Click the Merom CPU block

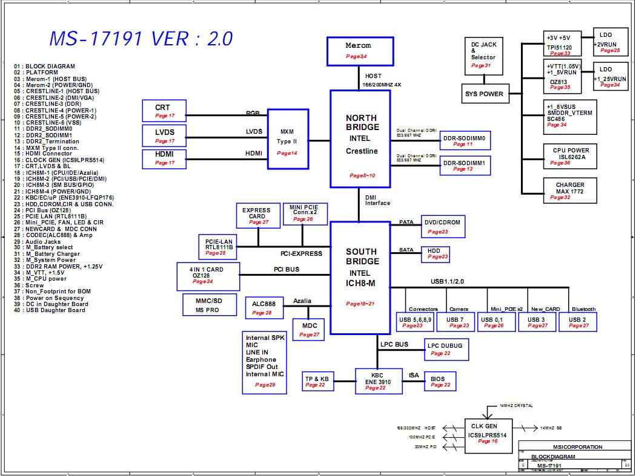[x=360, y=51]
